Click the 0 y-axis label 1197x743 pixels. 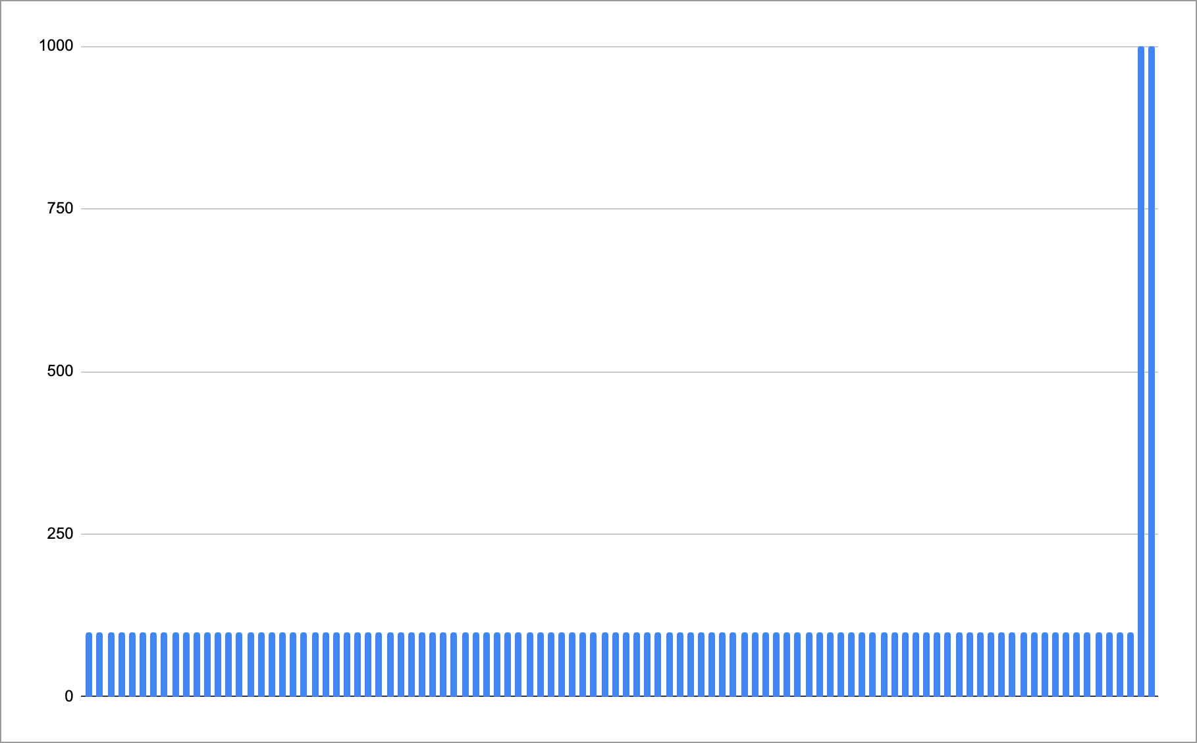pyautogui.click(x=69, y=696)
